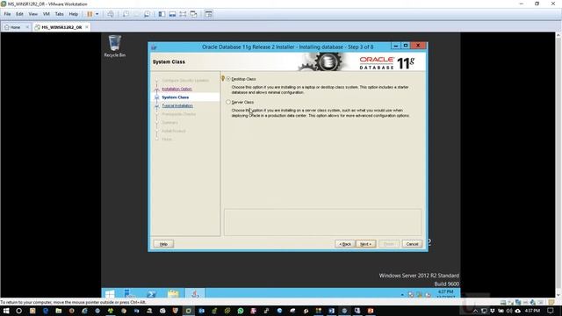562x316 pixels.
Task: Open the Installation Option step link
Action: (x=177, y=89)
